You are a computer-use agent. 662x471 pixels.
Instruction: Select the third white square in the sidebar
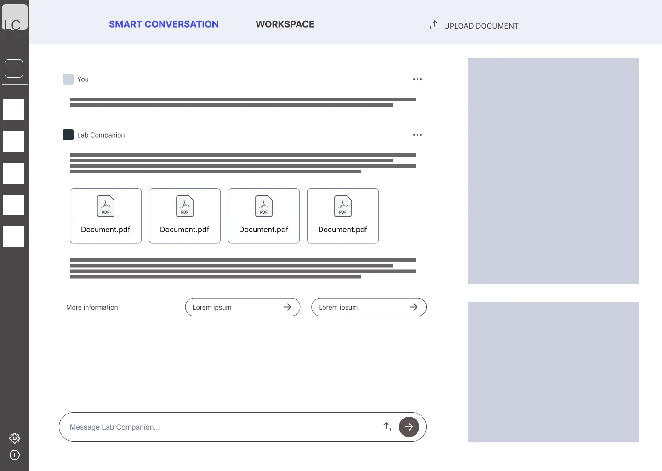(x=14, y=173)
